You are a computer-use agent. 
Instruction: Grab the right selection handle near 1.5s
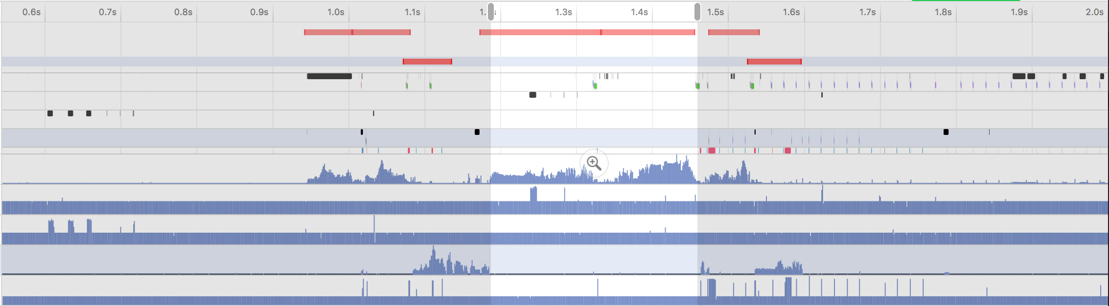tap(697, 11)
